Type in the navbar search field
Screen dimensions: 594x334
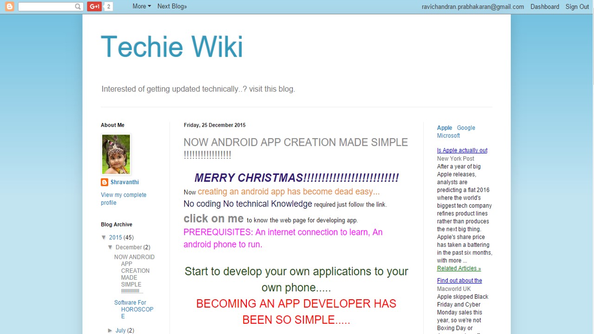click(x=46, y=6)
